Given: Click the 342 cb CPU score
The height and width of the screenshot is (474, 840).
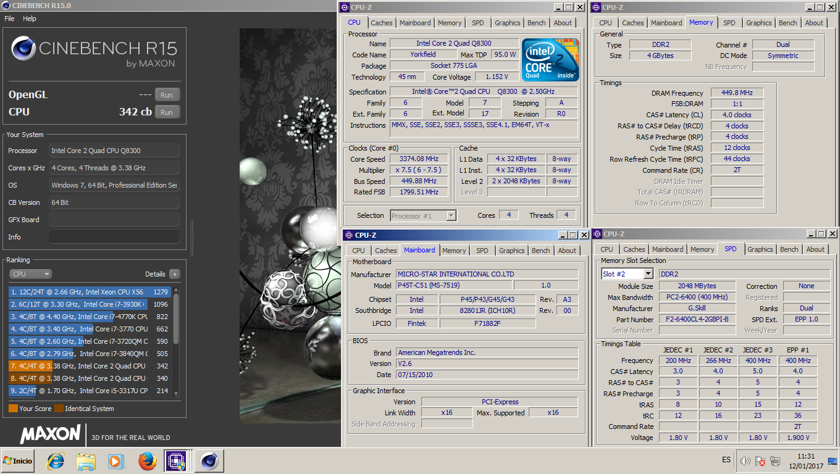Looking at the screenshot, I should 135,112.
